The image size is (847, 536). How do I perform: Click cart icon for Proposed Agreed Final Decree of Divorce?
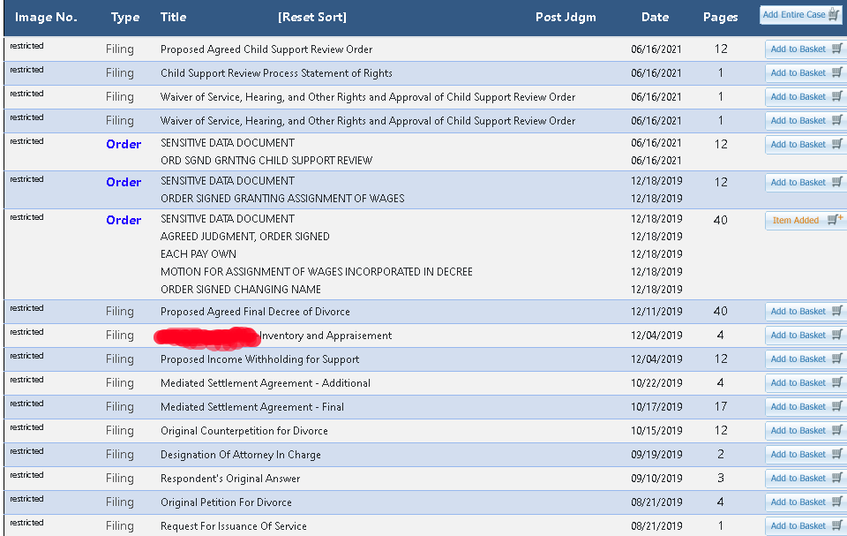pyautogui.click(x=837, y=311)
